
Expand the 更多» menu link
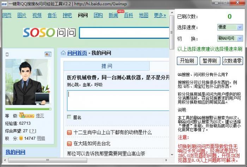160,15
